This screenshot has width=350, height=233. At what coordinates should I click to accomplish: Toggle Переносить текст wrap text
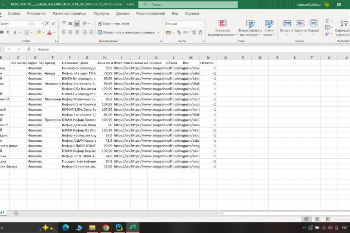114,24
